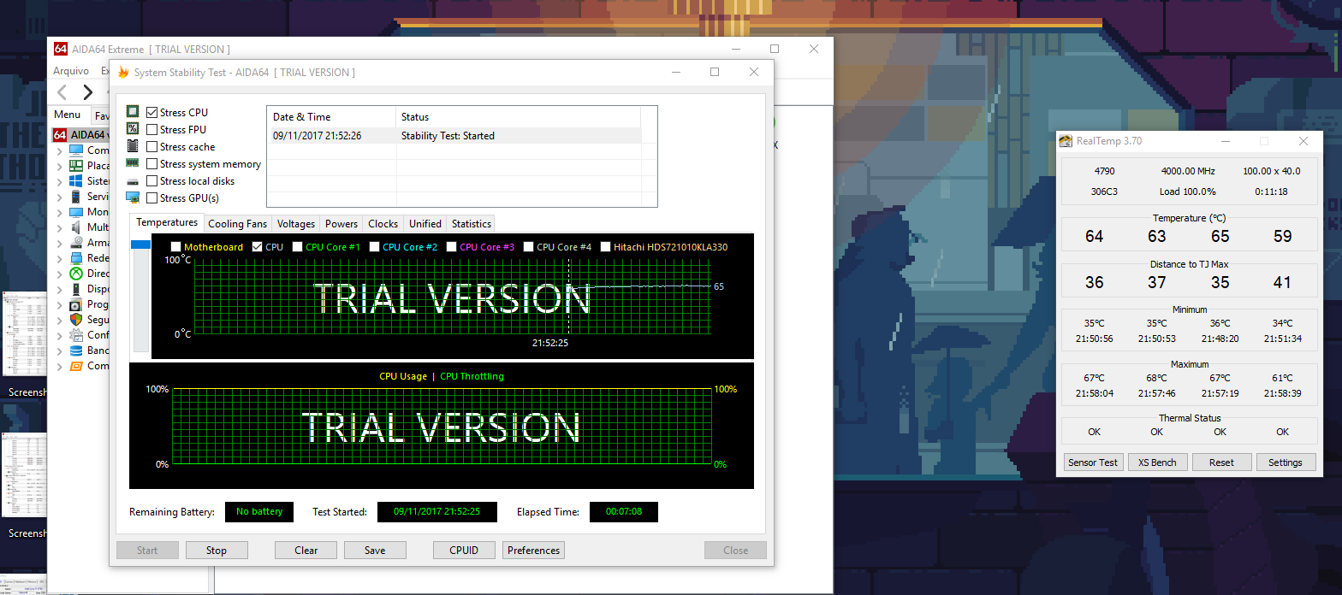The image size is (1342, 595).
Task: Click the storage drive icon beside 'Arma'
Action: tap(76, 243)
